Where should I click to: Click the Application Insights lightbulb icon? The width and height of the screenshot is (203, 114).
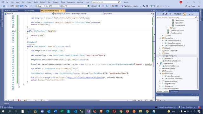click(x=122, y=6)
